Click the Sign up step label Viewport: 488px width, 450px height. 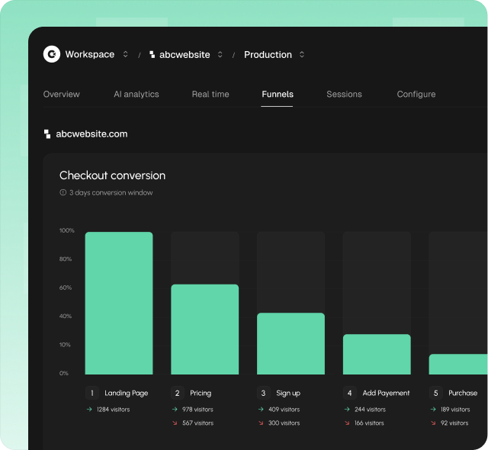click(x=288, y=394)
